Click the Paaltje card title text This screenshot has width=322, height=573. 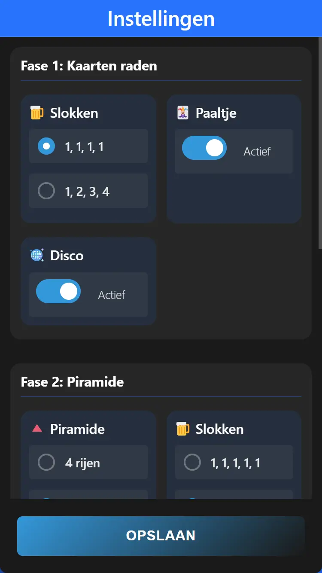[x=216, y=113]
